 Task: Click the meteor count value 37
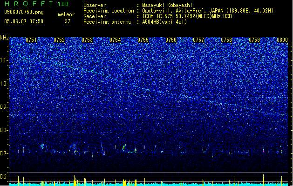pyautogui.click(x=68, y=21)
